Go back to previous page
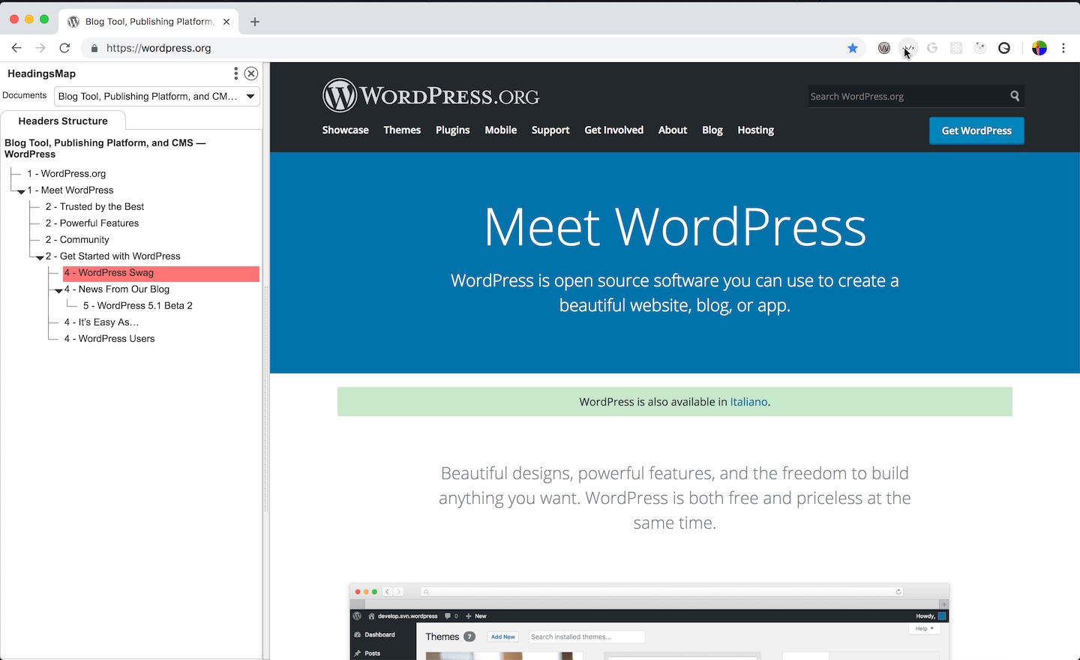The image size is (1080, 660). (x=16, y=48)
